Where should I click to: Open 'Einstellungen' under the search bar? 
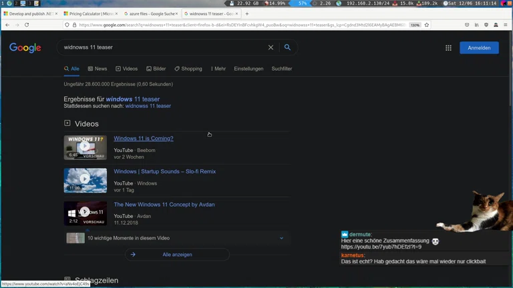[248, 69]
